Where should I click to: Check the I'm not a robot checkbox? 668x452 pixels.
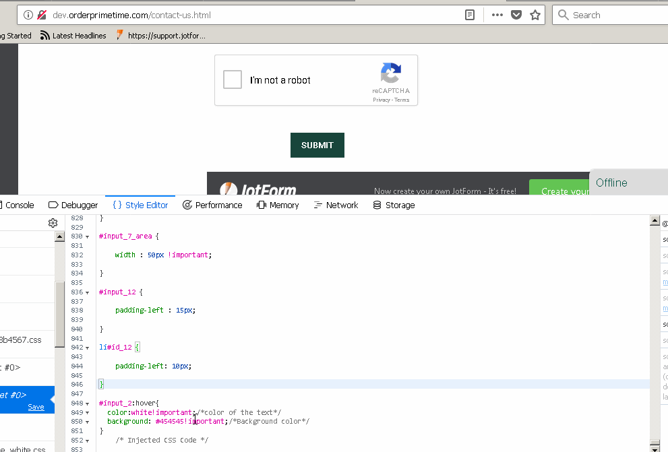233,80
